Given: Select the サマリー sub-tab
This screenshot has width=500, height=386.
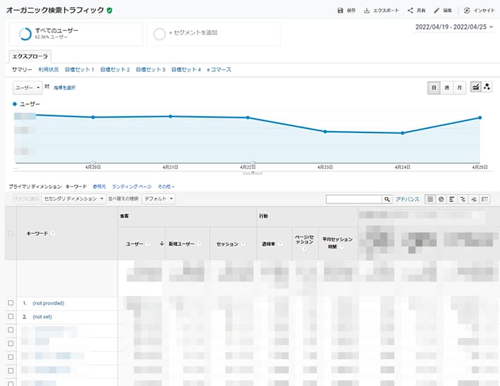Looking at the screenshot, I should [x=22, y=70].
